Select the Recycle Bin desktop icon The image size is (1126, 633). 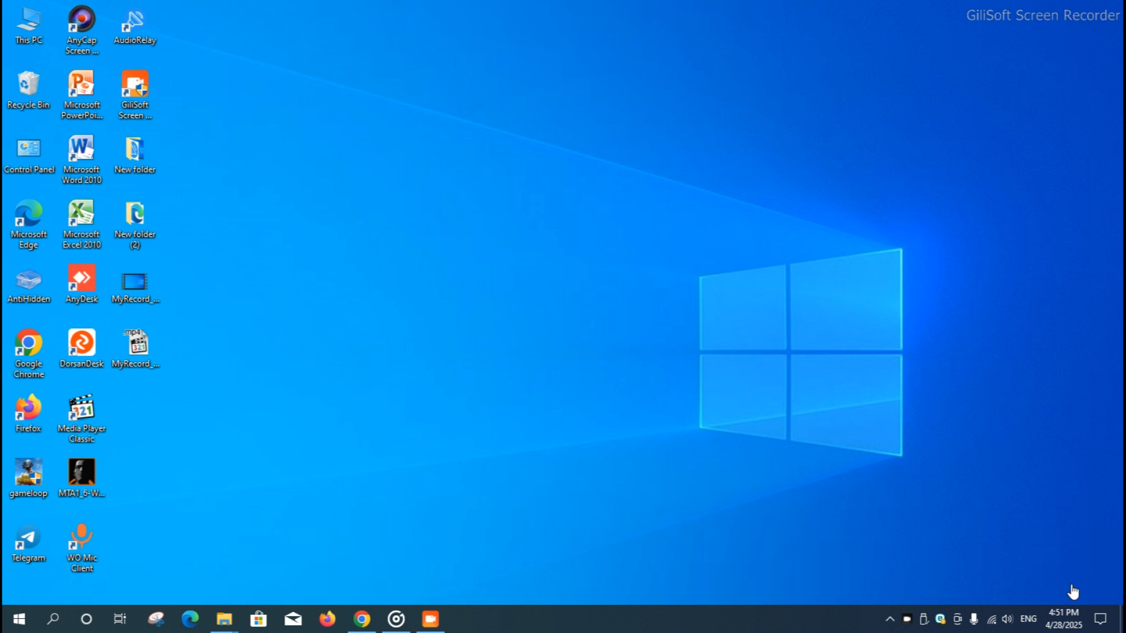(x=28, y=90)
